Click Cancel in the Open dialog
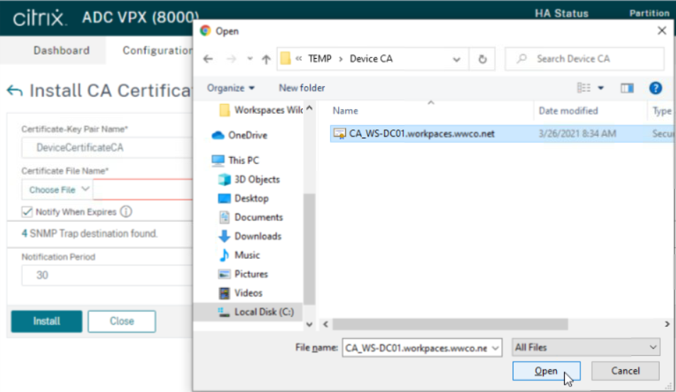 point(625,371)
